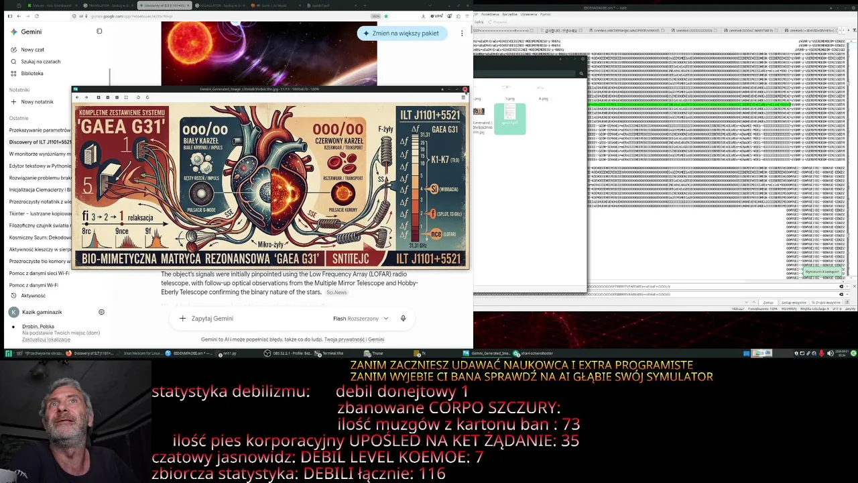The image size is (858, 483).
Task: Open the Tkinter lustrzane kopiowanie chat
Action: click(40, 213)
